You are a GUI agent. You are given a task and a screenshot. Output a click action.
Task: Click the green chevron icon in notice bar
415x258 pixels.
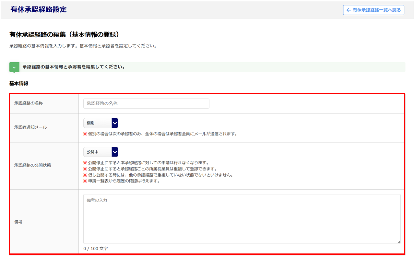(x=14, y=67)
